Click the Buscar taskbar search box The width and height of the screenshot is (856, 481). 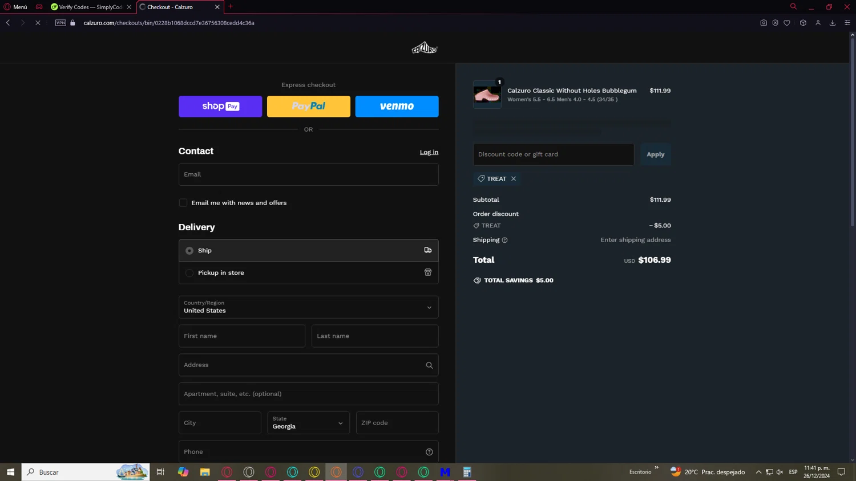pyautogui.click(x=86, y=472)
